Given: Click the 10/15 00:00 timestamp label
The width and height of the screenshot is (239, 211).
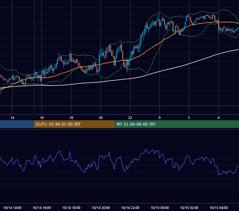Looking at the screenshot, I should (x=160, y=207).
